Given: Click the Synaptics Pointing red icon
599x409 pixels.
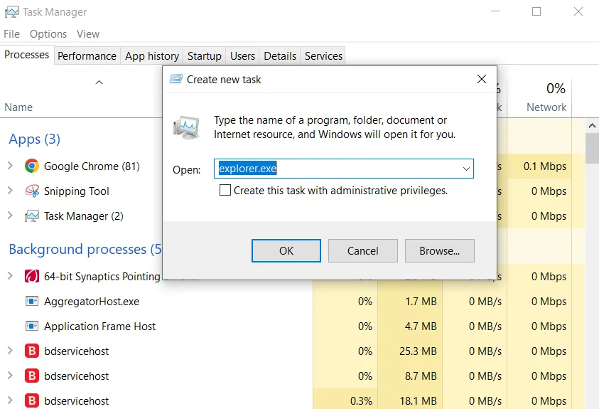Looking at the screenshot, I should 32,276.
